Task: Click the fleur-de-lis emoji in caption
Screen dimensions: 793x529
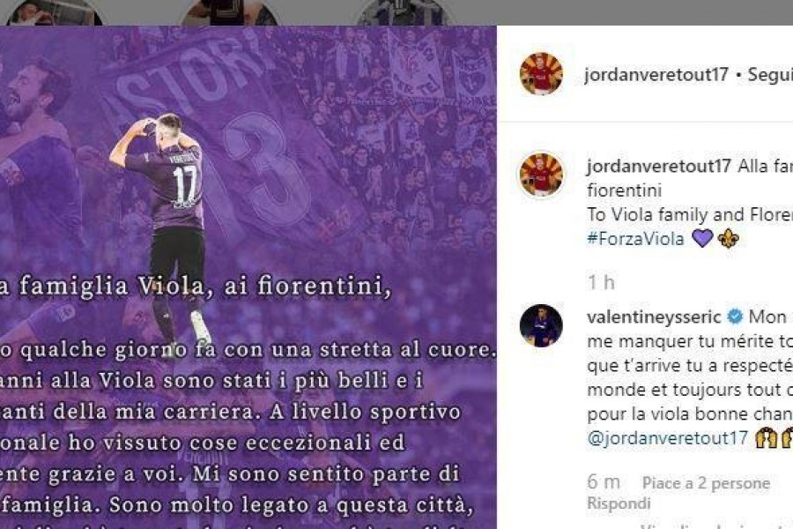Action: click(x=729, y=238)
